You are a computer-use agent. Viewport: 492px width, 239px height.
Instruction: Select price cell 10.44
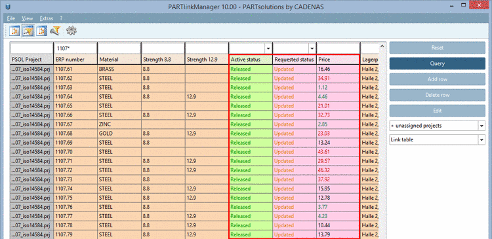point(338,225)
